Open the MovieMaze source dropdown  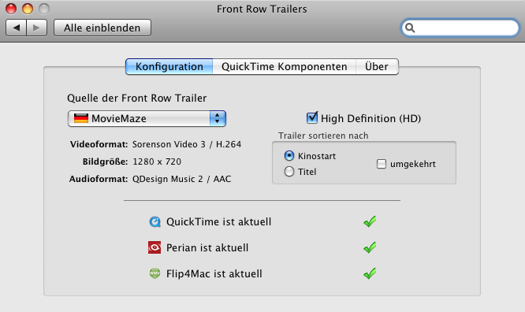tap(147, 118)
